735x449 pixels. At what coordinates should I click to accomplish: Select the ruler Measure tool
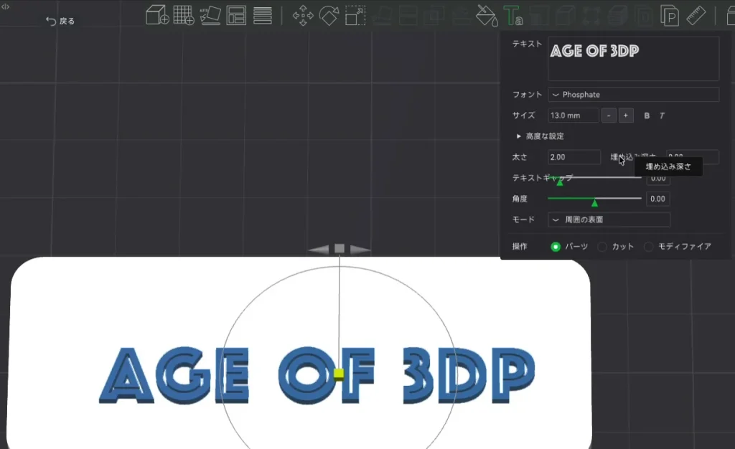coord(696,16)
